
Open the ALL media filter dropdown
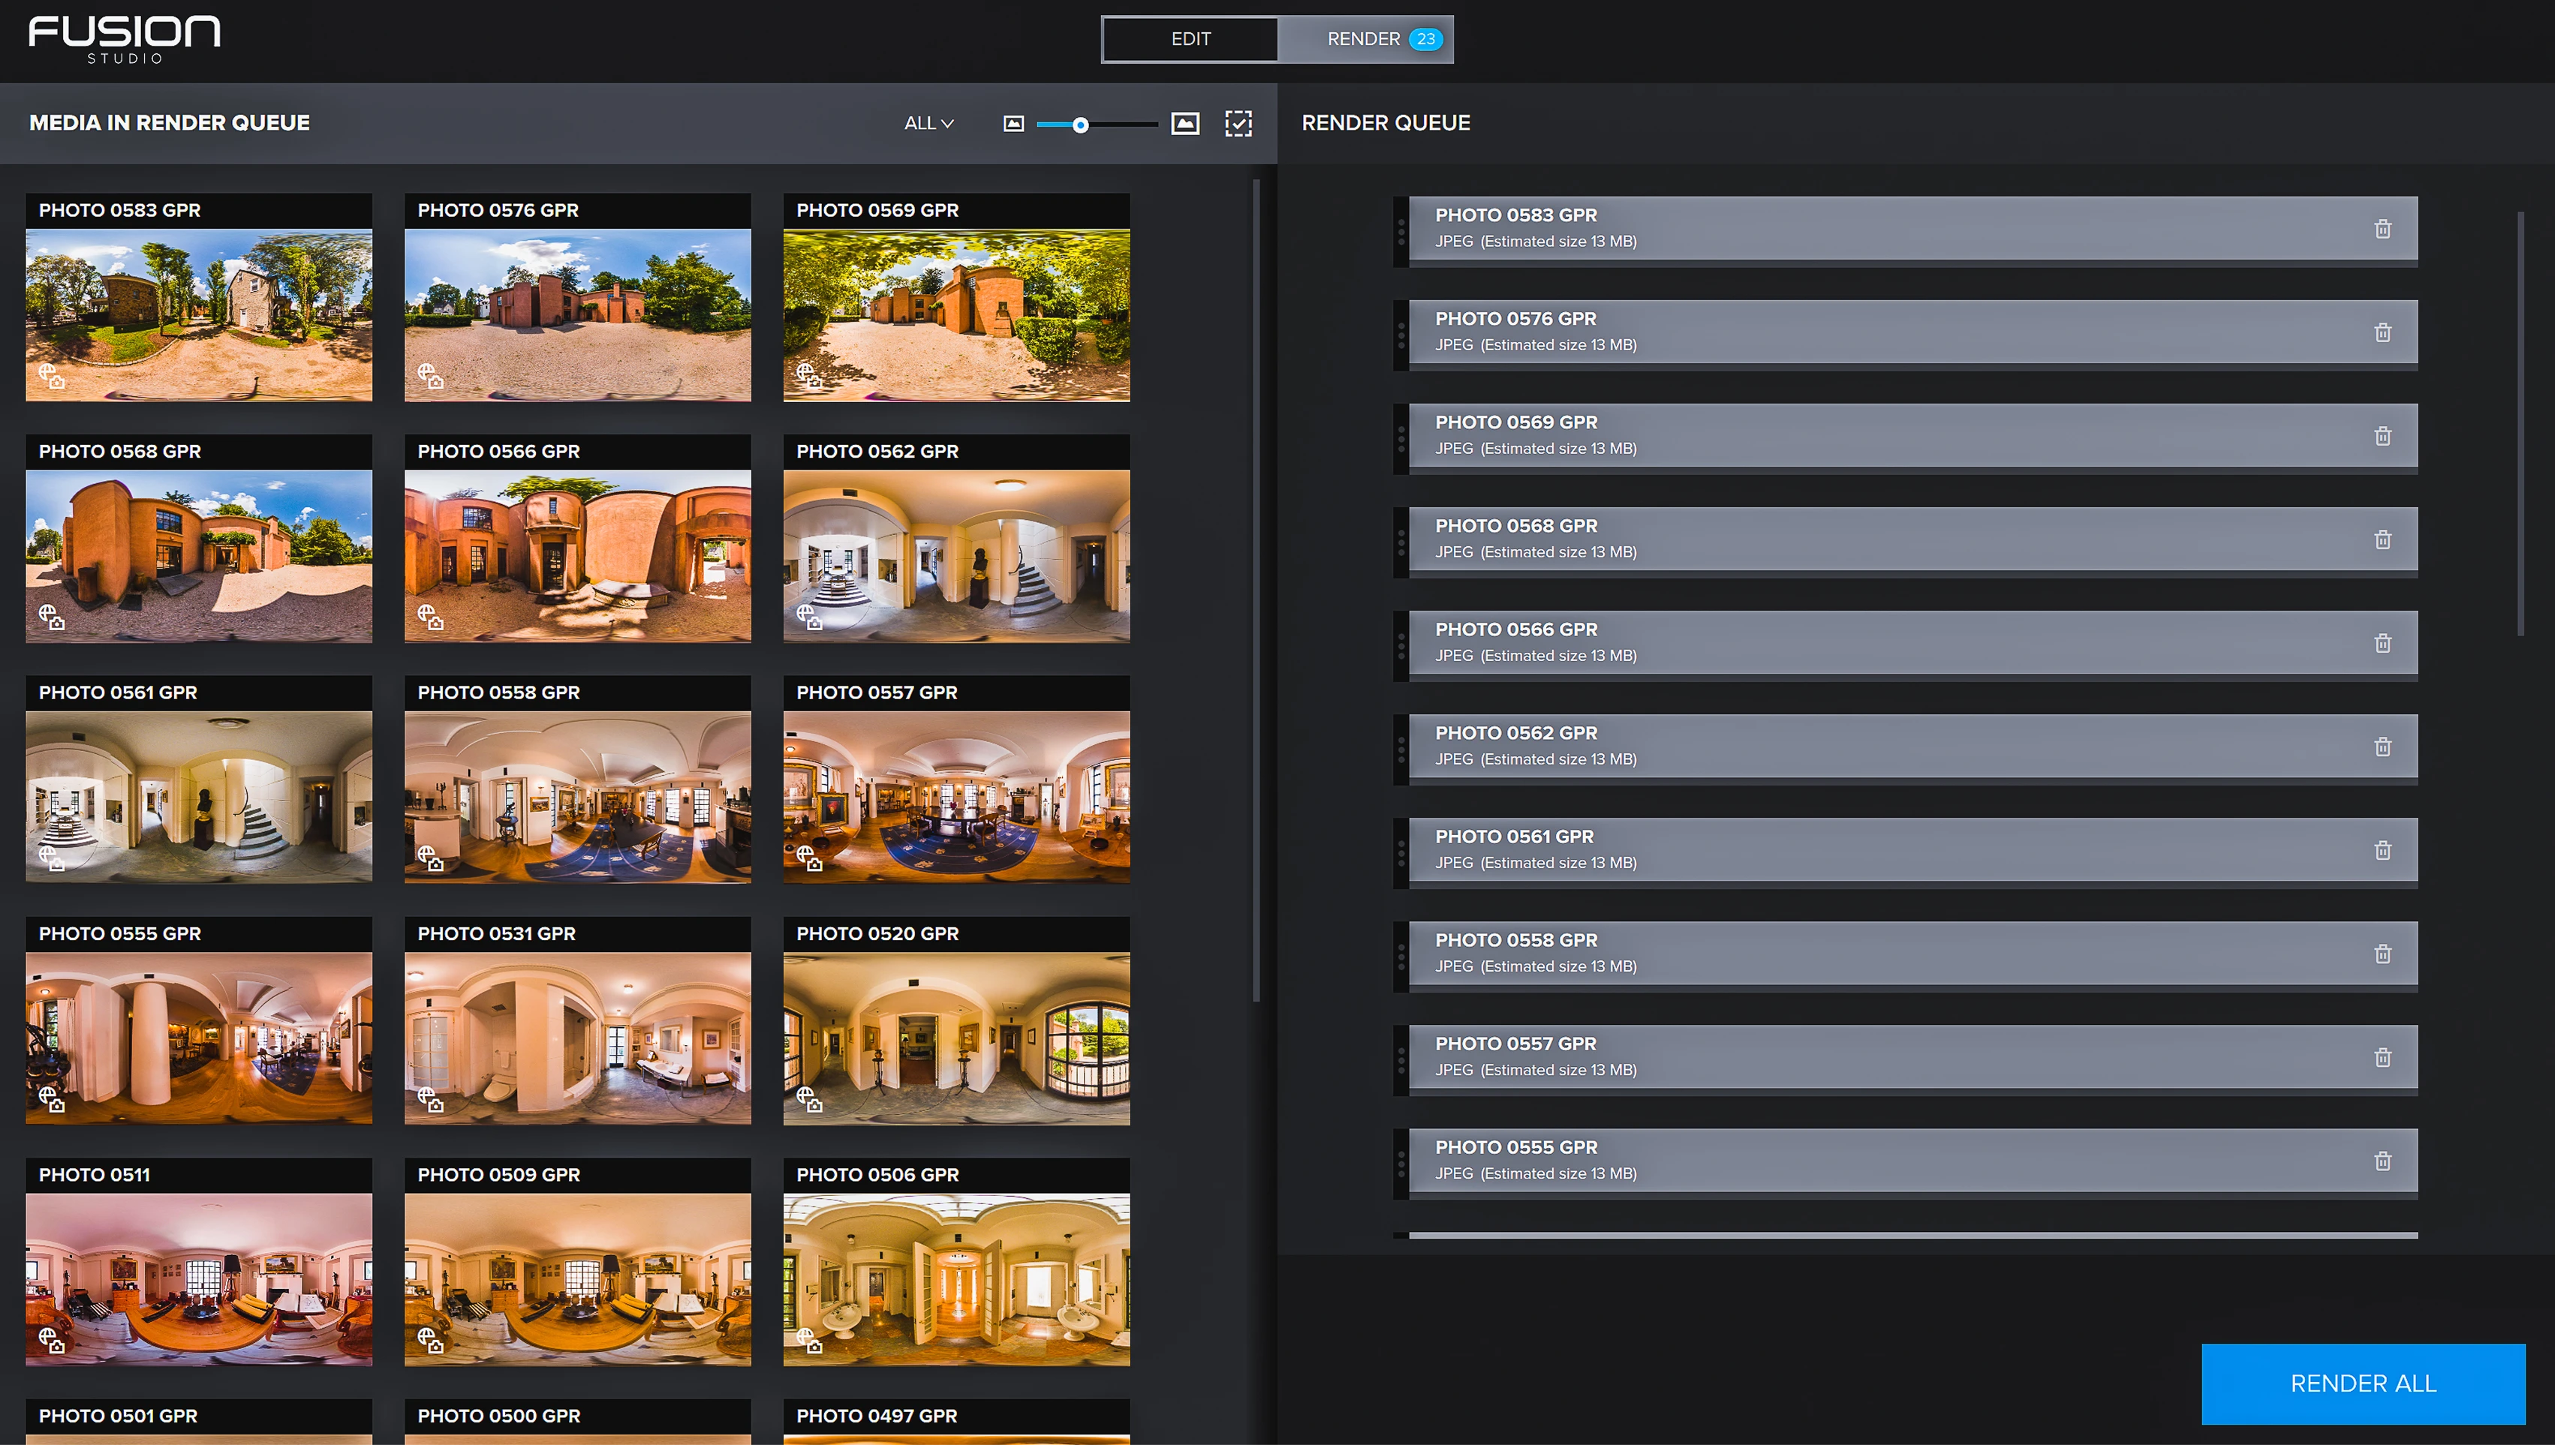pos(928,123)
